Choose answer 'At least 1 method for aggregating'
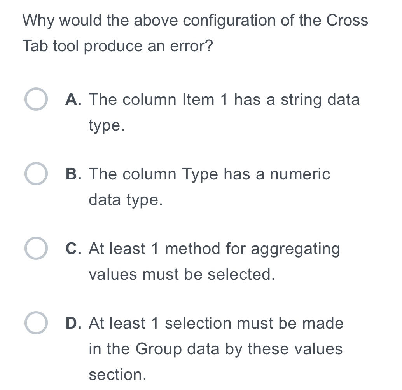This screenshot has width=402, height=390. 214,249
